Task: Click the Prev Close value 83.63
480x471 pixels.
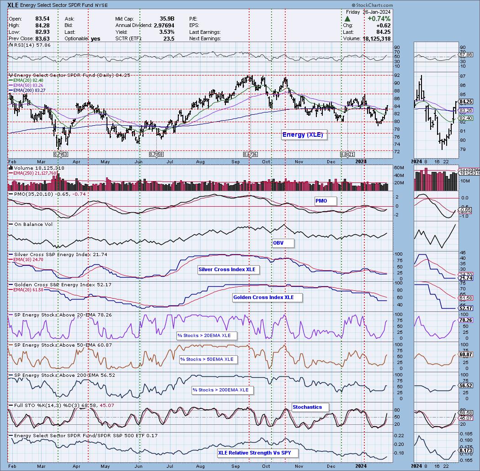Action: [42, 38]
